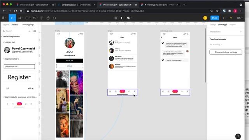Click the canvas vertical scrollbar
Screen dimensions: 249x140
pos(206,55)
